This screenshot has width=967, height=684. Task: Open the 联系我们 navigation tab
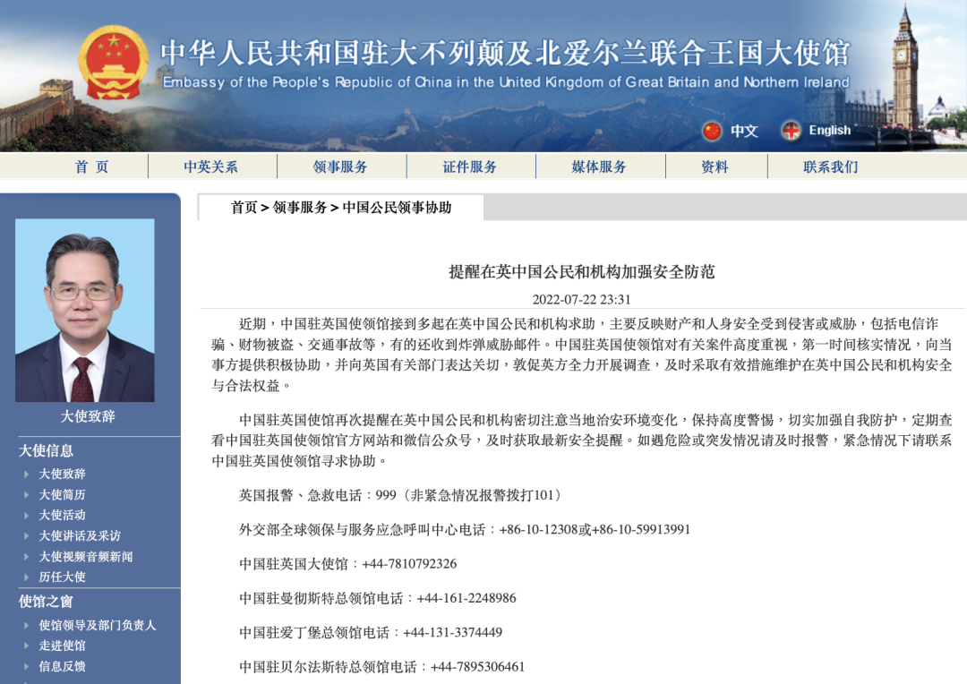coord(831,167)
